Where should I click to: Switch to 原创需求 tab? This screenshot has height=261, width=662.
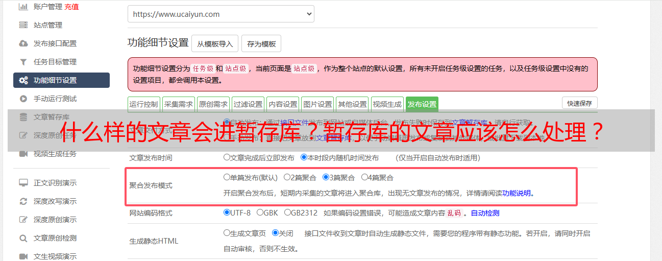click(213, 104)
